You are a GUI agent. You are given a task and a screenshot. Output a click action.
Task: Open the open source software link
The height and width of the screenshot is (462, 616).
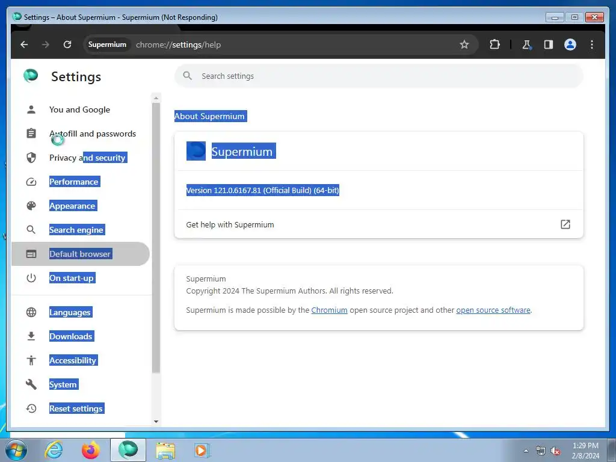pyautogui.click(x=493, y=310)
